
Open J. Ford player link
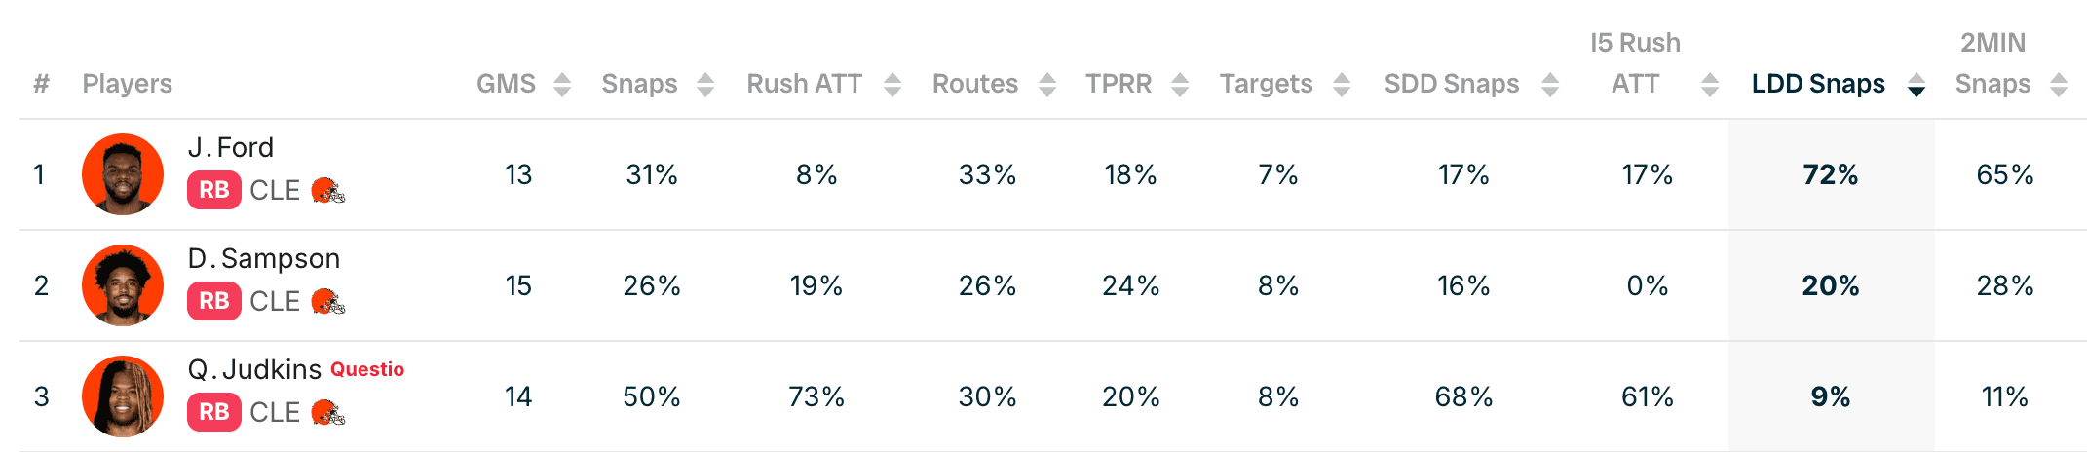pyautogui.click(x=231, y=147)
